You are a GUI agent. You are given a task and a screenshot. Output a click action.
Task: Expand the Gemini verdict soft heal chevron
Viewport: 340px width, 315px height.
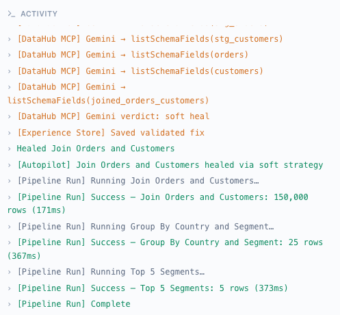tap(10, 116)
